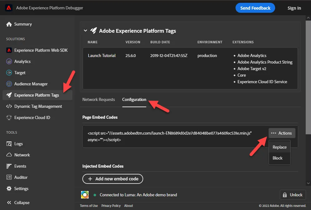The image size is (311, 210).
Task: Click Add new embed code button
Action: tap(113, 179)
